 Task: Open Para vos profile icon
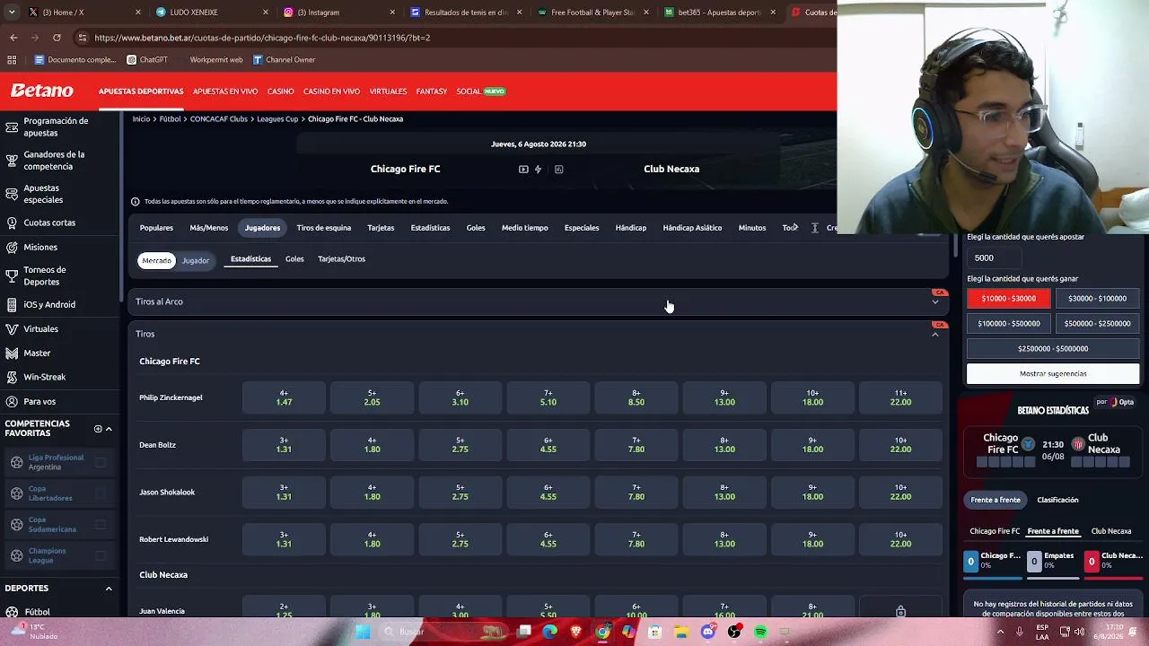pos(12,401)
